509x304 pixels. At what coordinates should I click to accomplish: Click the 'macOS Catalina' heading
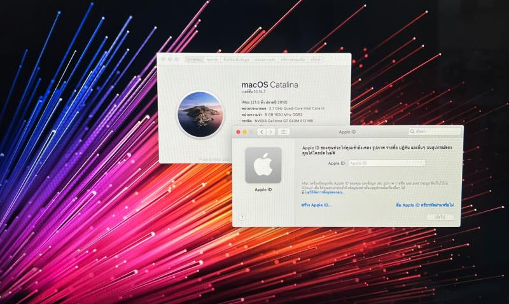click(270, 85)
